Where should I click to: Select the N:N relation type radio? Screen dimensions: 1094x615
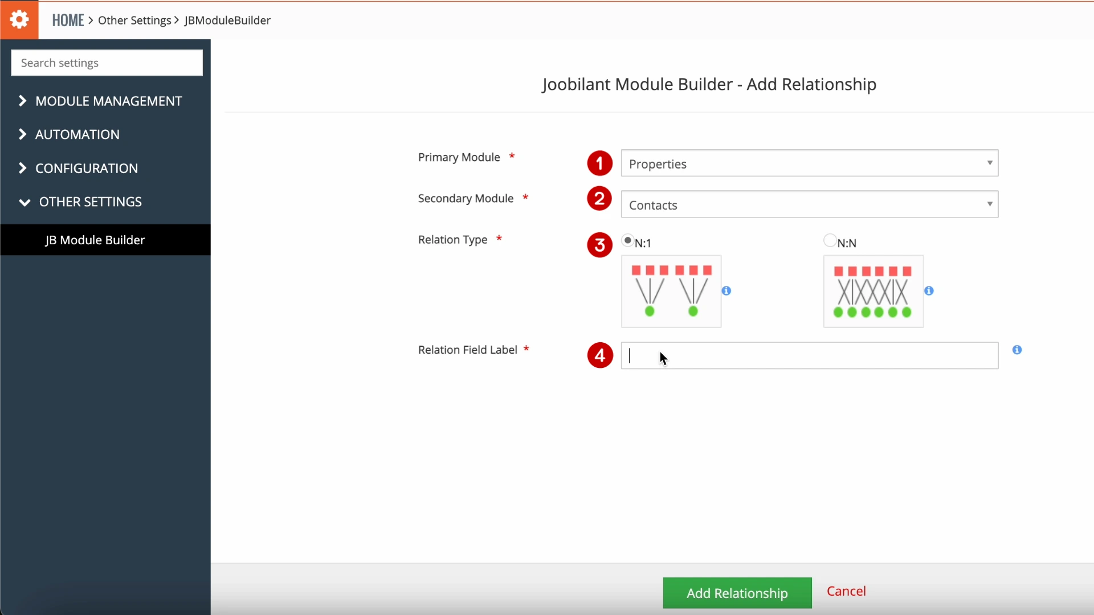pyautogui.click(x=830, y=240)
